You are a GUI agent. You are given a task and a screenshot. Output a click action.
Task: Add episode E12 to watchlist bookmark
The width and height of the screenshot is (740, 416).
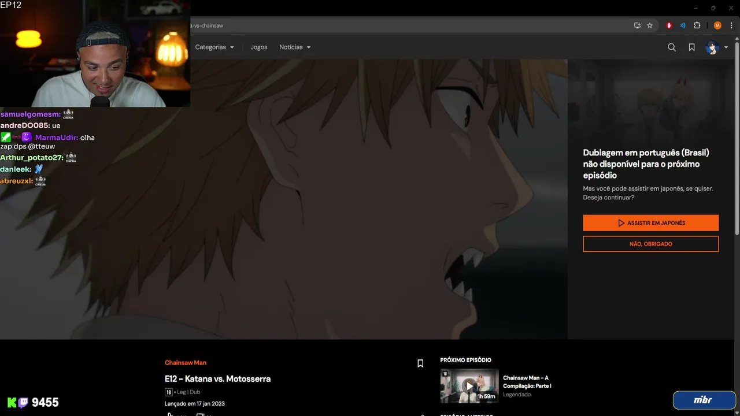pos(420,363)
